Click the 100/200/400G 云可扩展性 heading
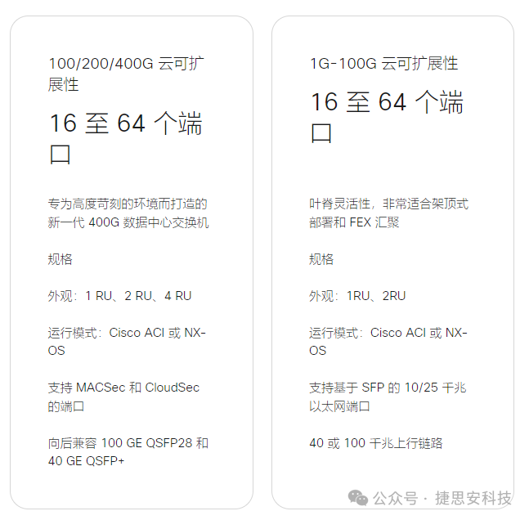This screenshot has height=520, width=529. (126, 74)
